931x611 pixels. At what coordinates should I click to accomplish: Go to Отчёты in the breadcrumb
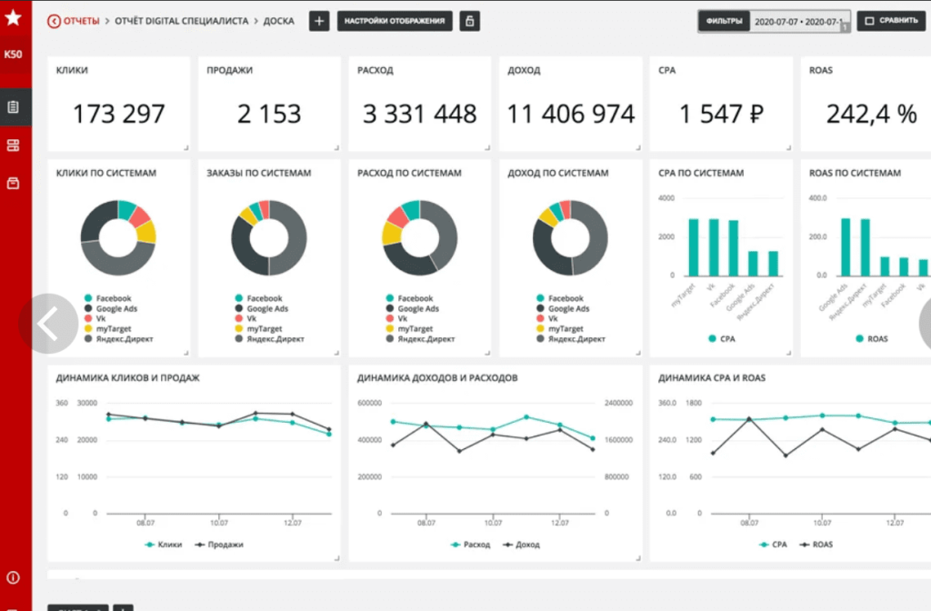[81, 21]
